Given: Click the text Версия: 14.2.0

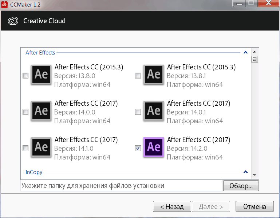Looking at the screenshot, I should (x=187, y=149).
